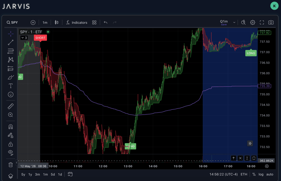Select the crosshair cursor tool
The image size is (281, 181).
coord(11,34)
